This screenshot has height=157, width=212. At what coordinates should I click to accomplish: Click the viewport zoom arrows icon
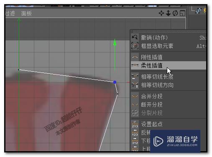[168, 13]
